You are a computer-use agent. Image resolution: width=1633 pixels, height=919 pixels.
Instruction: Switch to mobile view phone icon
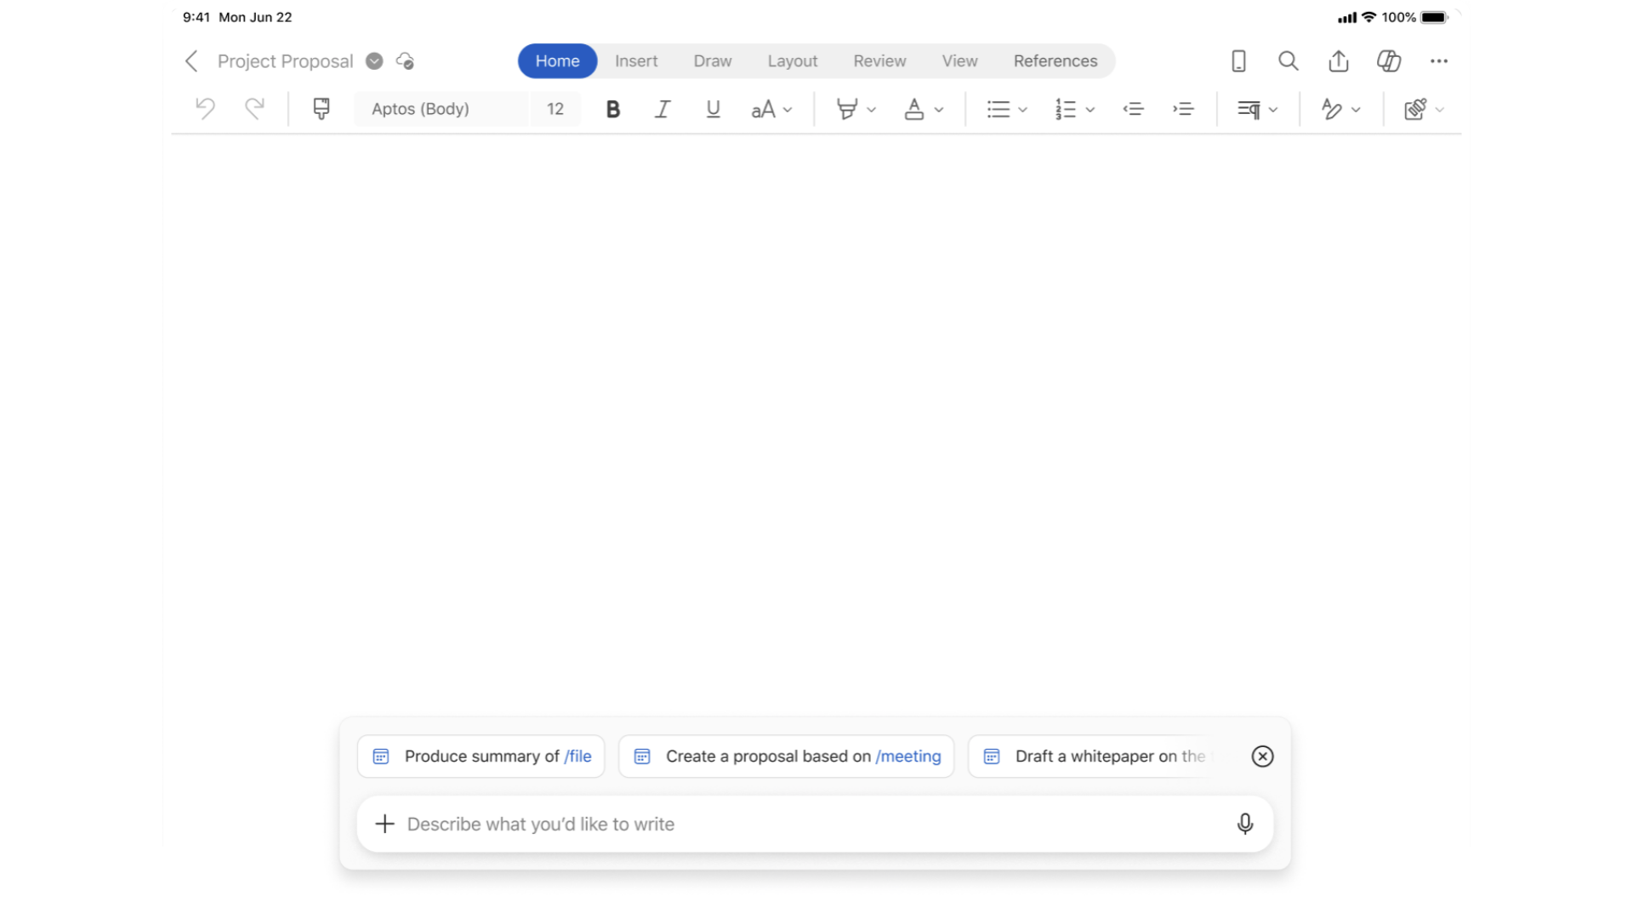click(1238, 60)
